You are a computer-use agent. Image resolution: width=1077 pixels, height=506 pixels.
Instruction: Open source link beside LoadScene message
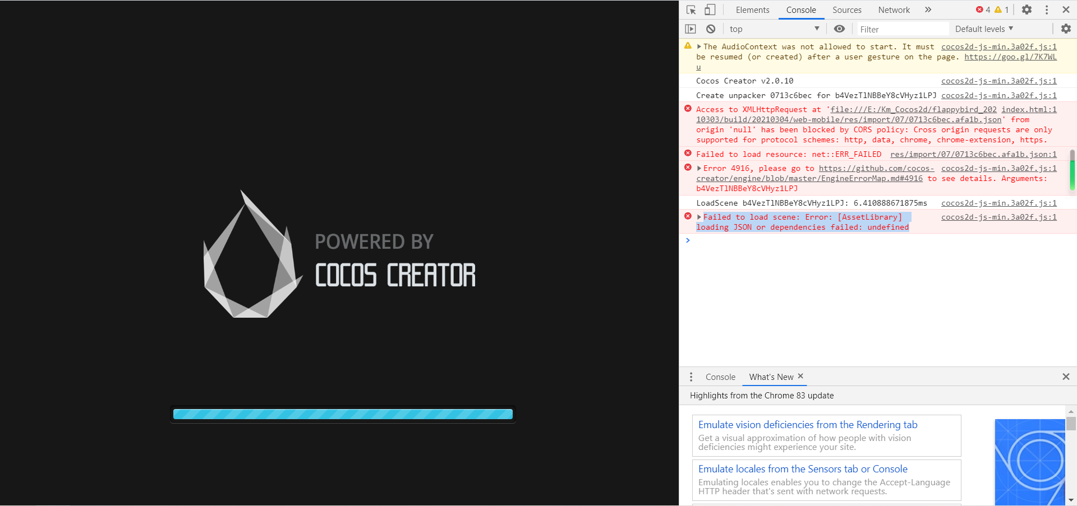998,203
